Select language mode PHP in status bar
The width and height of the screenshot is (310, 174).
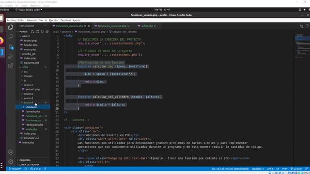coord(284,169)
